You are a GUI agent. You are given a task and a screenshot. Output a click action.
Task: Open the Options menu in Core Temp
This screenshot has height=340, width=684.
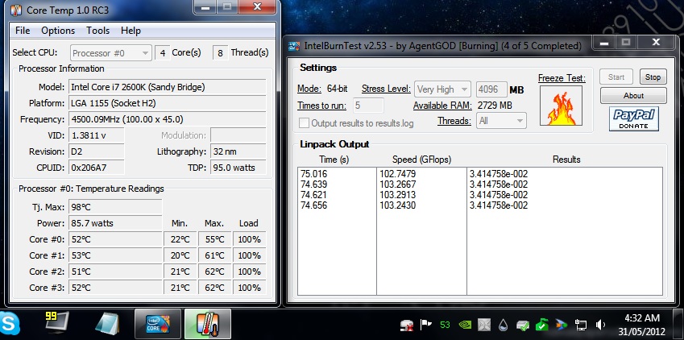click(58, 31)
